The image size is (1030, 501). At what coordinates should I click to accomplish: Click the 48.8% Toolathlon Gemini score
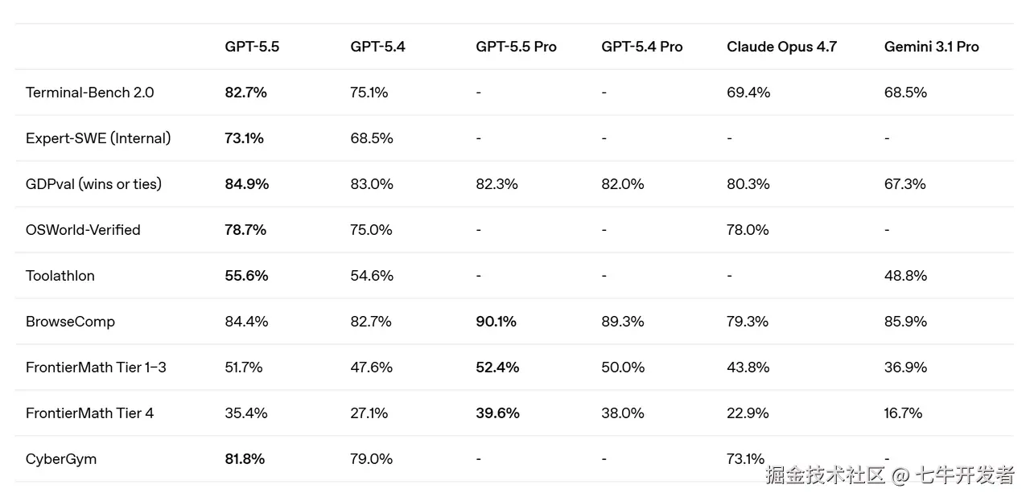click(905, 276)
